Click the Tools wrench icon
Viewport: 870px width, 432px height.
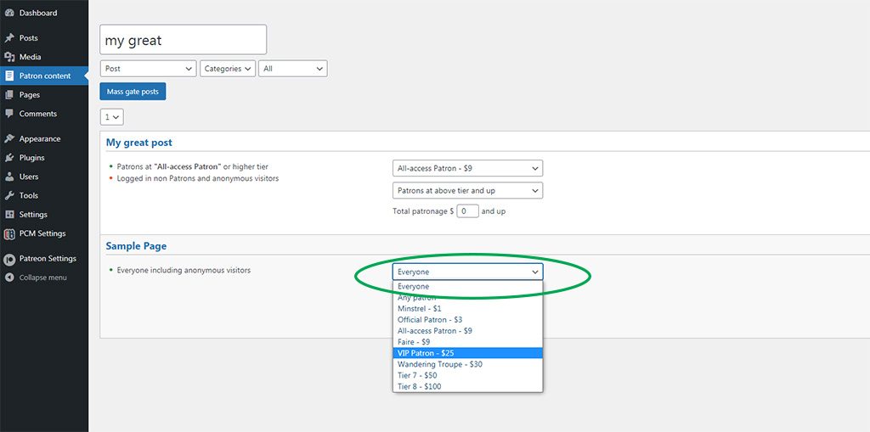tap(8, 195)
